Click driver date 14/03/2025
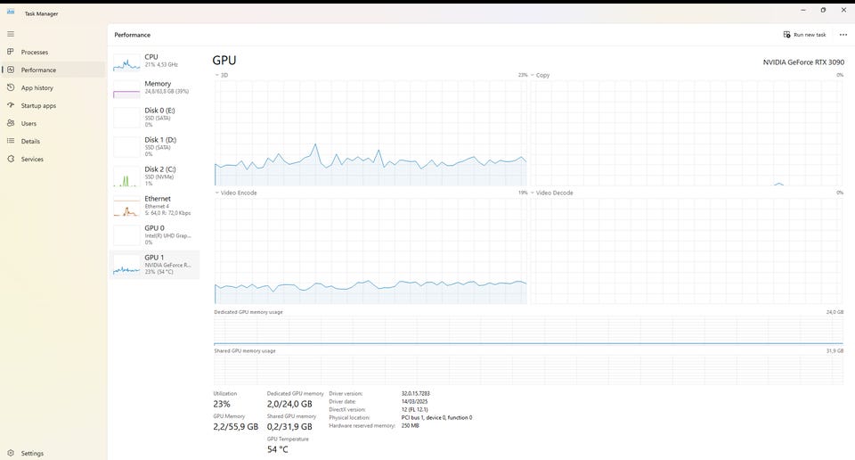The image size is (855, 460). [x=414, y=402]
